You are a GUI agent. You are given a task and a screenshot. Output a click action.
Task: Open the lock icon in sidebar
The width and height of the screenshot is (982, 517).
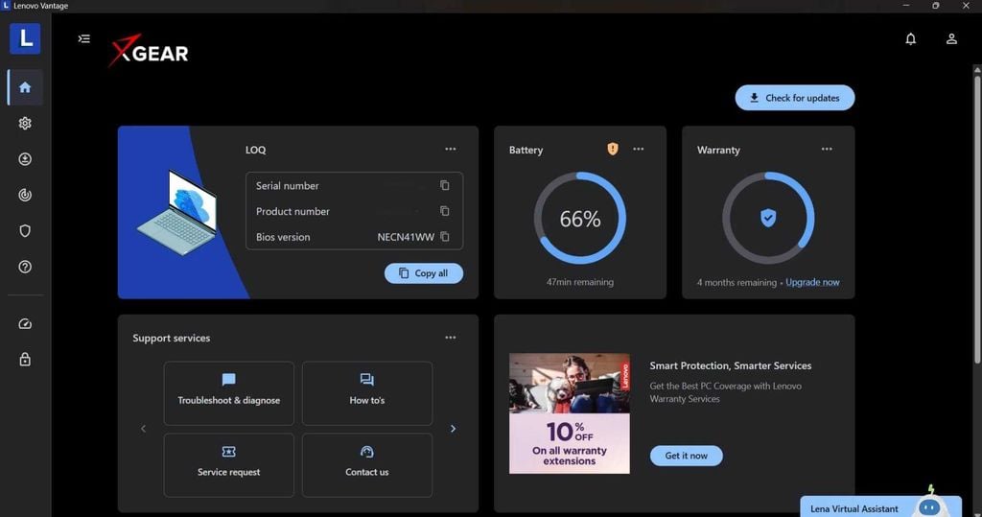(25, 359)
